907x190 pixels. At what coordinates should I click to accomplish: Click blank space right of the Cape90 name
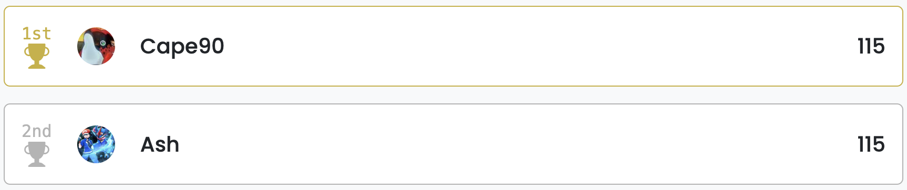(525, 46)
